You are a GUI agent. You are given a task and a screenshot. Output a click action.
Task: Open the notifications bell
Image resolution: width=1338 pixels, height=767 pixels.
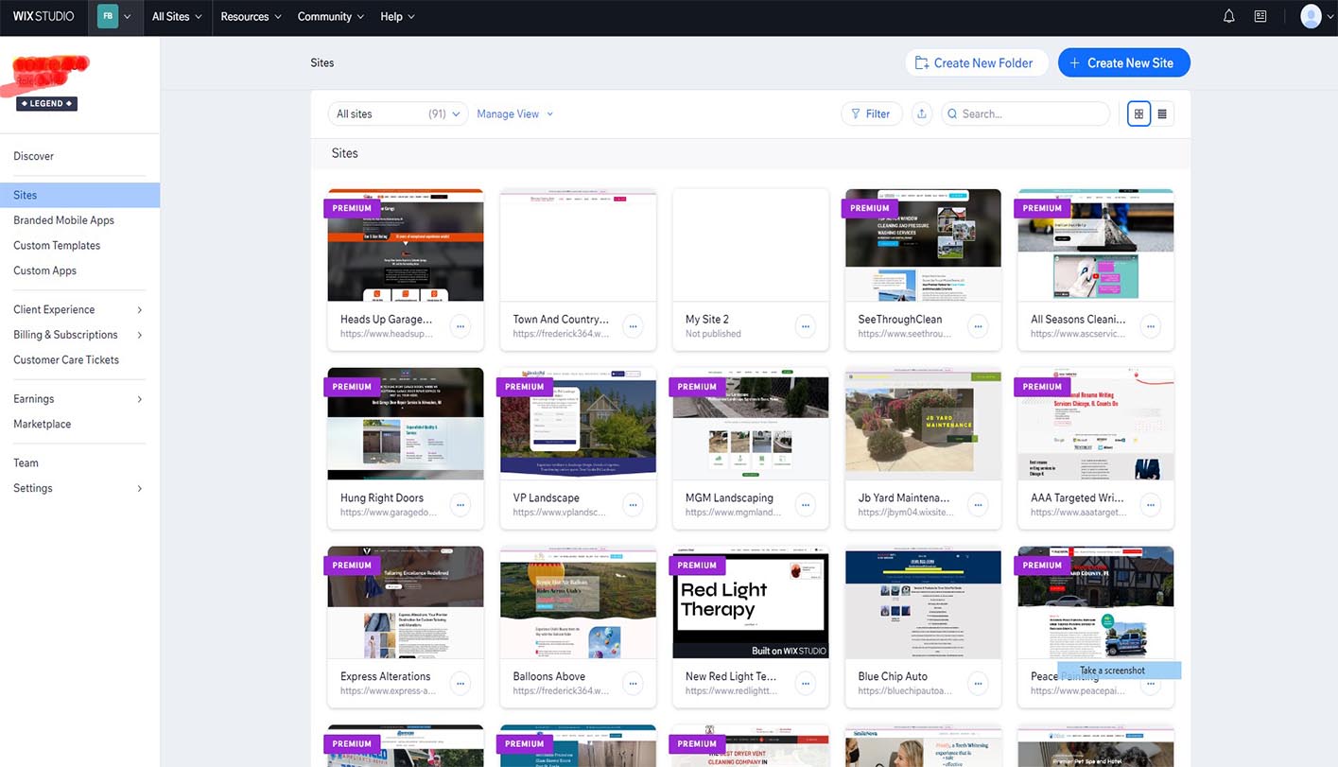click(x=1229, y=16)
